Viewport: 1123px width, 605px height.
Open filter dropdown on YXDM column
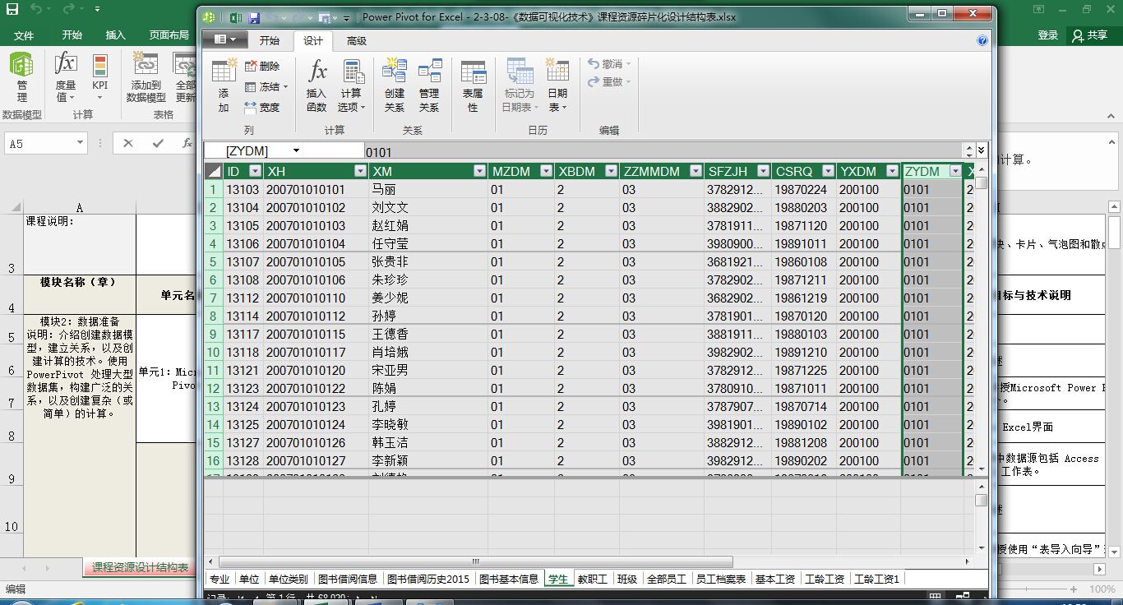tap(893, 171)
